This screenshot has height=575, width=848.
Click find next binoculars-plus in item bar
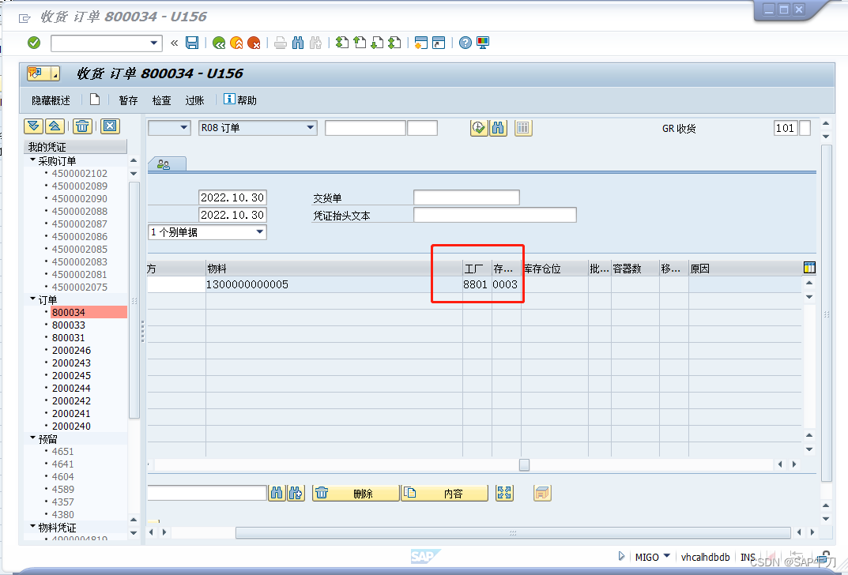pyautogui.click(x=296, y=493)
